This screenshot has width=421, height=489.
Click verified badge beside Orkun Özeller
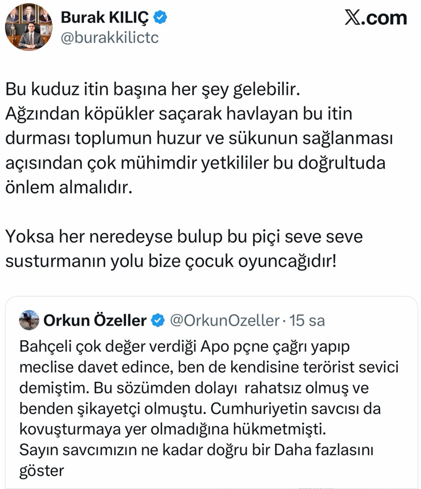coord(157,321)
